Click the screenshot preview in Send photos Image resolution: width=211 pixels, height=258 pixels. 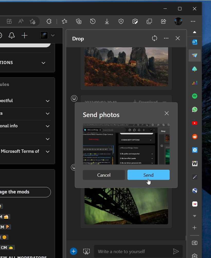[x=126, y=144]
